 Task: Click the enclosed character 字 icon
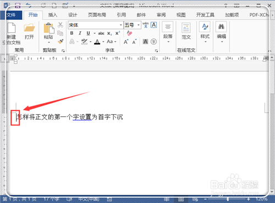153,42
